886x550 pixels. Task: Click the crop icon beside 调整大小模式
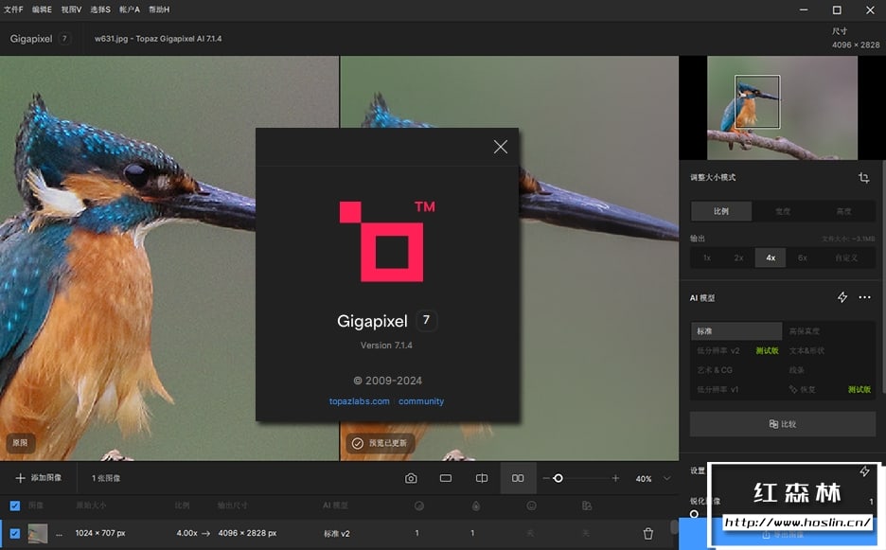[863, 177]
